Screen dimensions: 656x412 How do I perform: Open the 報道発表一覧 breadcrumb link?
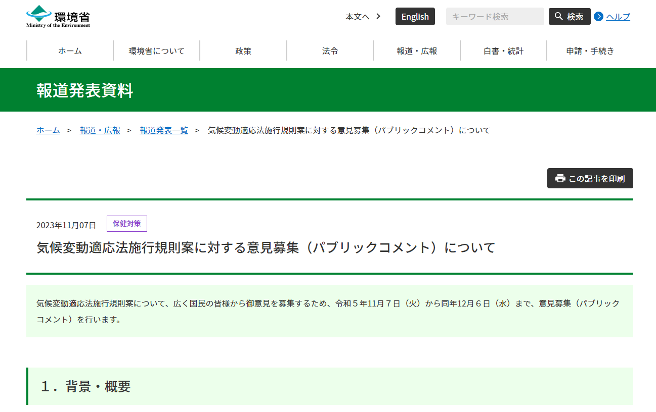(x=163, y=130)
